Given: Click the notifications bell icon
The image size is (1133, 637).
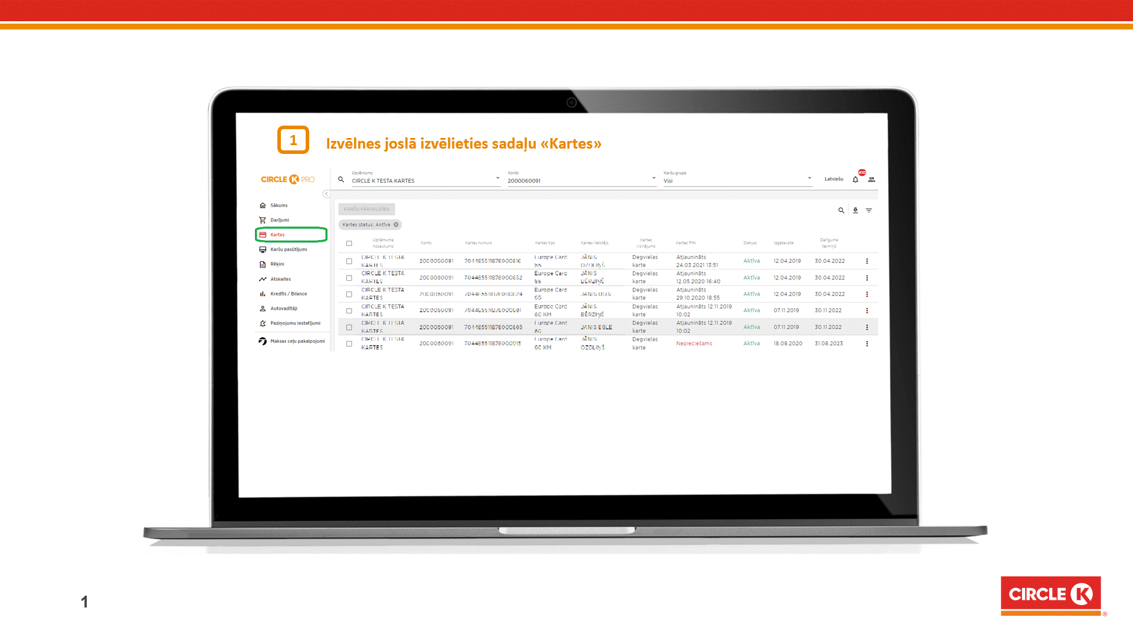Looking at the screenshot, I should click(x=855, y=180).
